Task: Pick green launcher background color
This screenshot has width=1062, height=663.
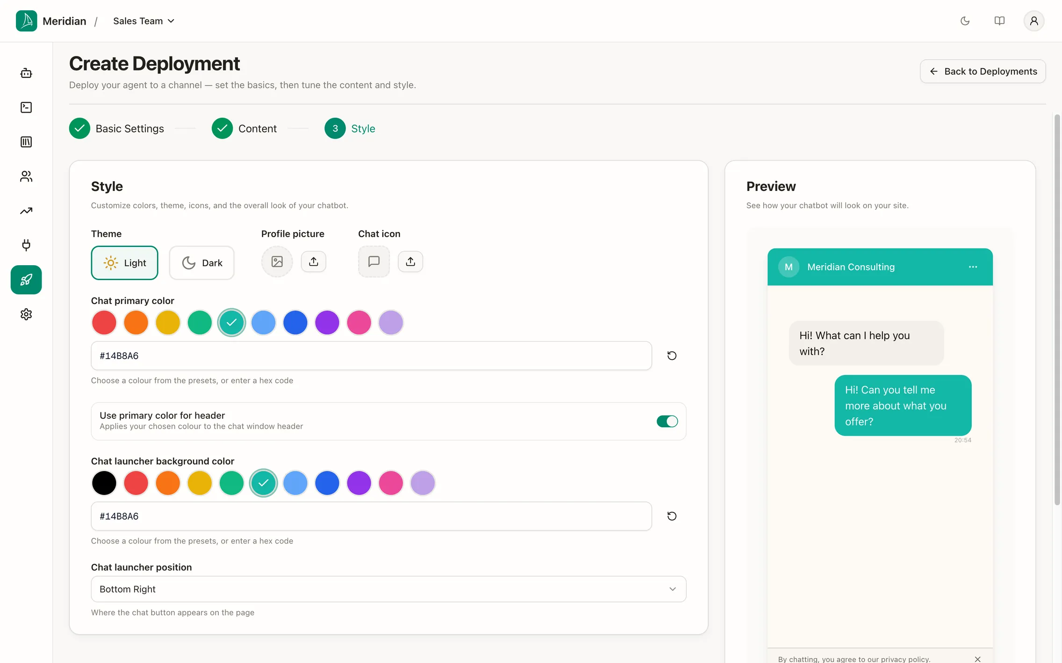Action: click(231, 483)
